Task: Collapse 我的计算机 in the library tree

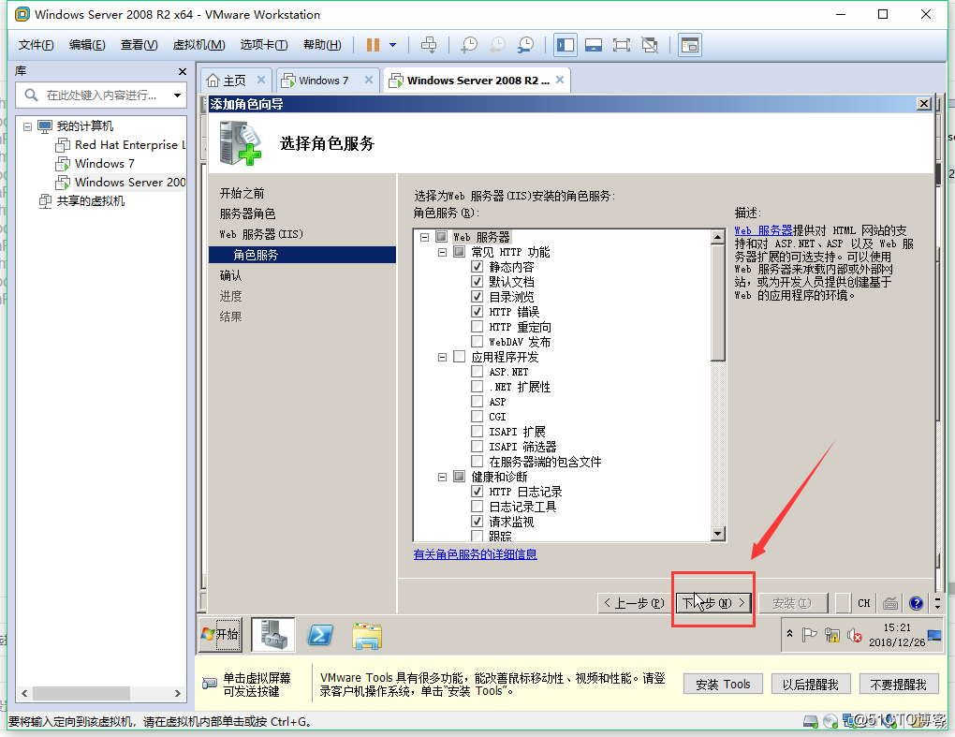Action: 27,126
